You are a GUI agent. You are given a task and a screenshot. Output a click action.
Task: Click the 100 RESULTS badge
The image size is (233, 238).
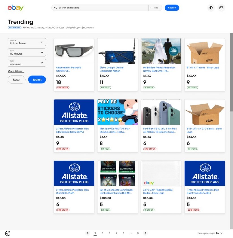pos(15,27)
